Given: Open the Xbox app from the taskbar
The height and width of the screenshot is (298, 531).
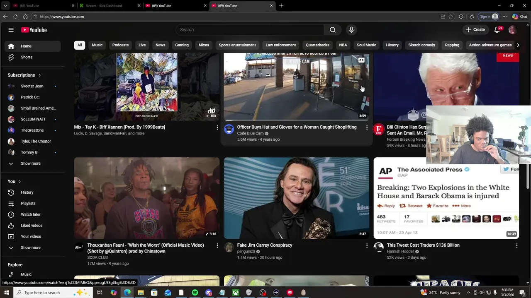Looking at the screenshot, I should click(x=235, y=293).
